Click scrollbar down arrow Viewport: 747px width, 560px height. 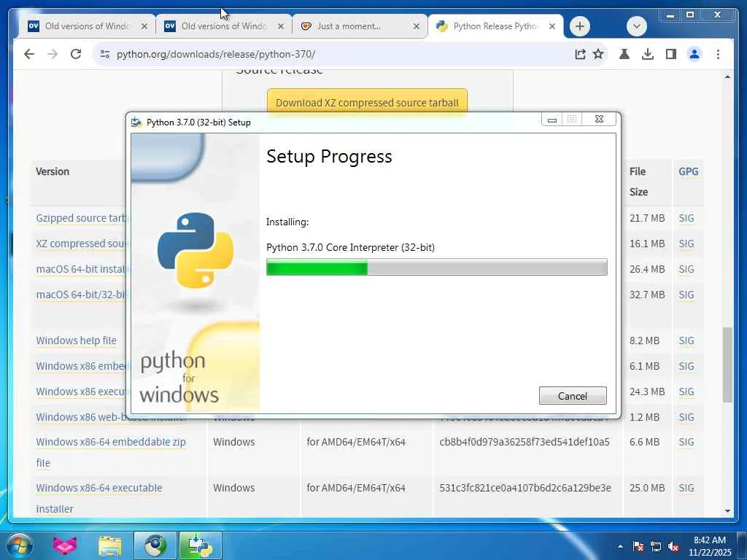coord(727,511)
